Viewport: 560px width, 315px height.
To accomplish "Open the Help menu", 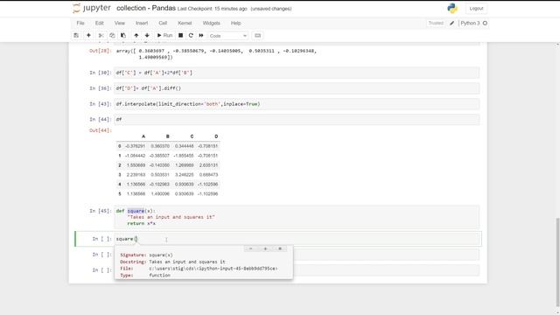I will pos(235,23).
